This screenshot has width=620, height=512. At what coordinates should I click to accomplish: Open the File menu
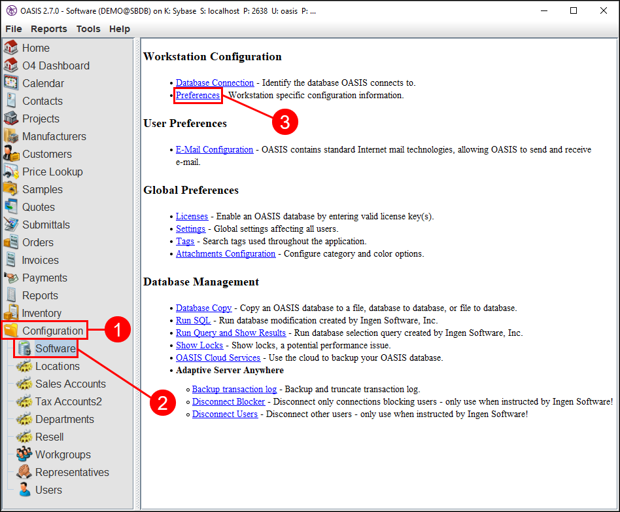click(x=14, y=29)
